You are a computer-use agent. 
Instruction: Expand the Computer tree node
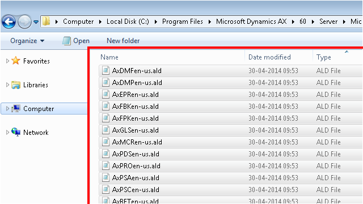[7, 108]
